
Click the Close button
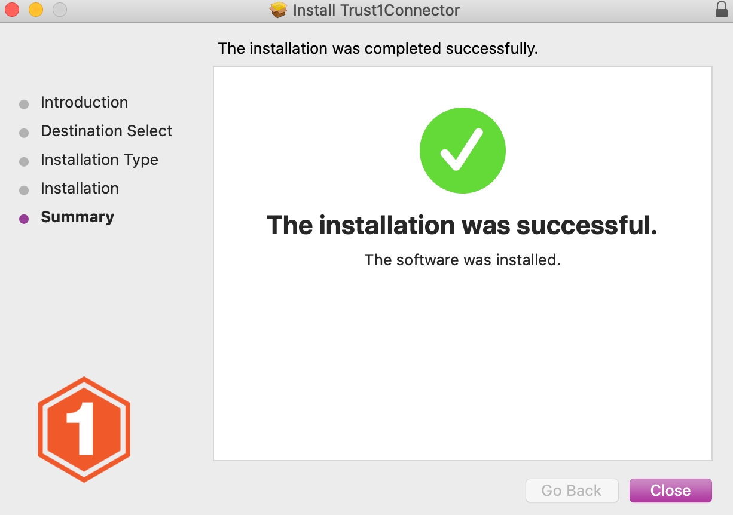point(670,491)
